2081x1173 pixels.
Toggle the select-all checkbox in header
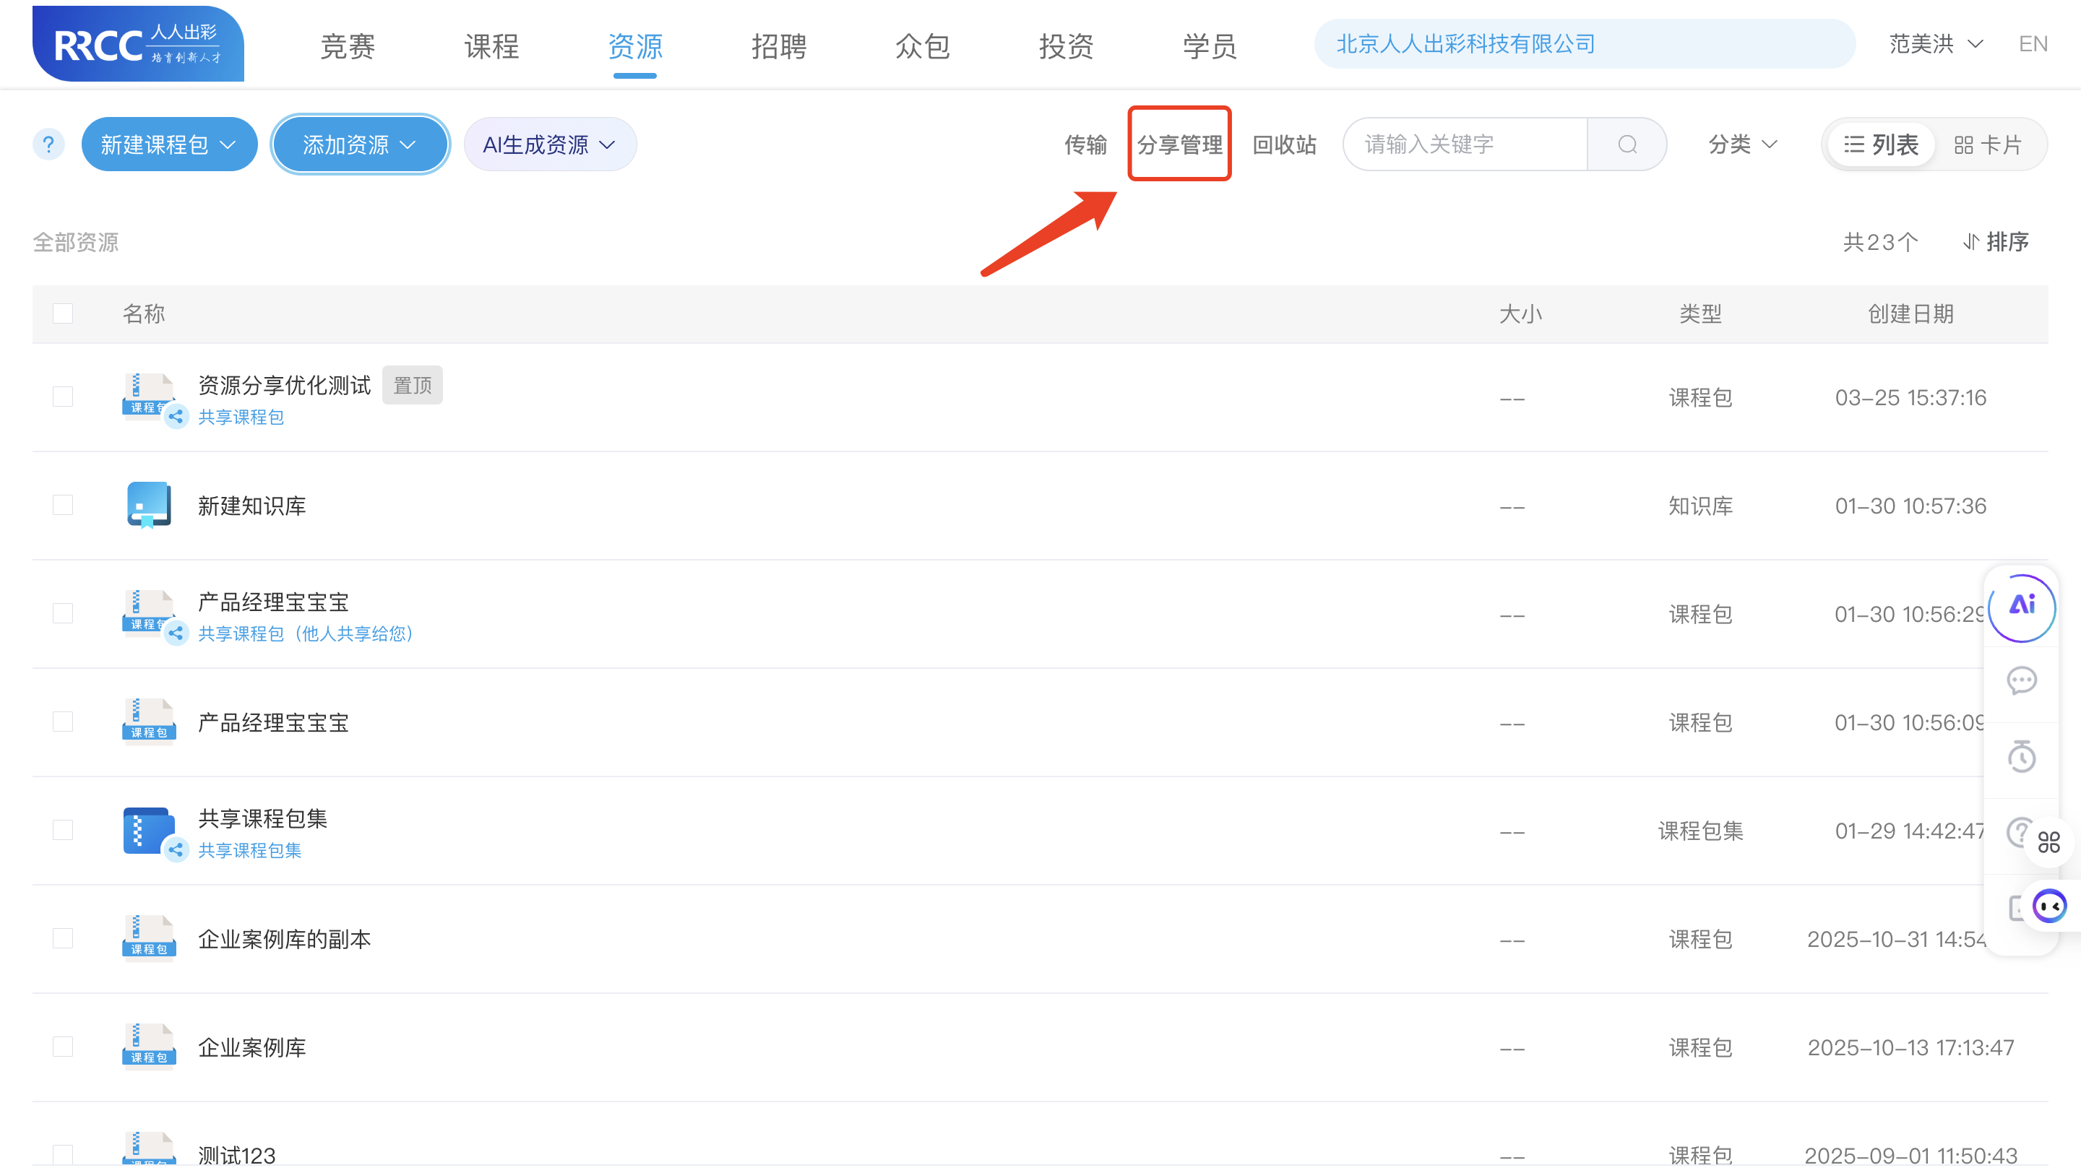click(63, 313)
